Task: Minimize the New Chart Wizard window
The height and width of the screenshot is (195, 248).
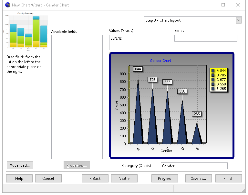Action: 209,5
